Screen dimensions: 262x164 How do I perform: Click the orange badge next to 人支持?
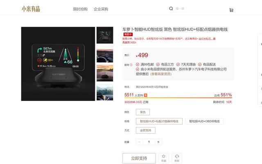[145, 95]
